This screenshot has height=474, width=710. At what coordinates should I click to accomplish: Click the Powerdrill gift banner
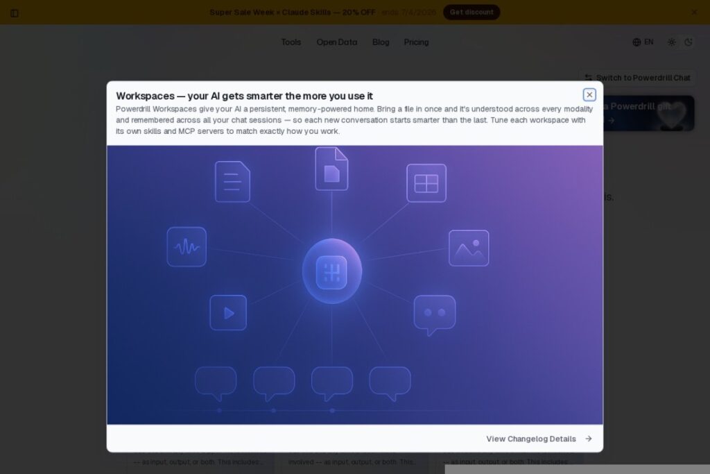point(648,113)
